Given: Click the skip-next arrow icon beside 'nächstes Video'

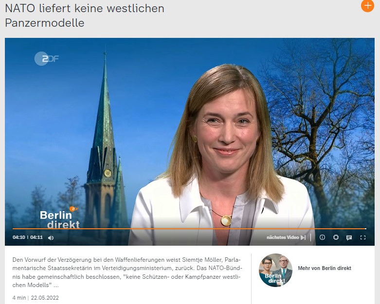Looking at the screenshot, I should (x=303, y=237).
